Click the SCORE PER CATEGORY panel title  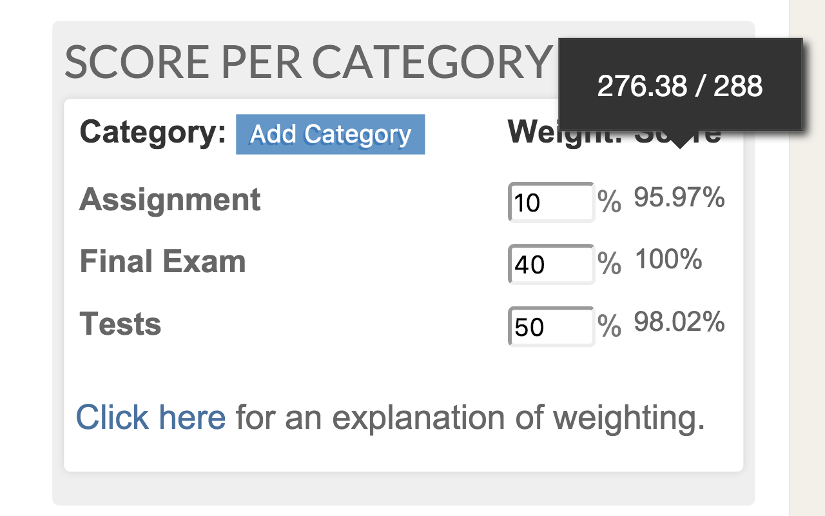[307, 62]
